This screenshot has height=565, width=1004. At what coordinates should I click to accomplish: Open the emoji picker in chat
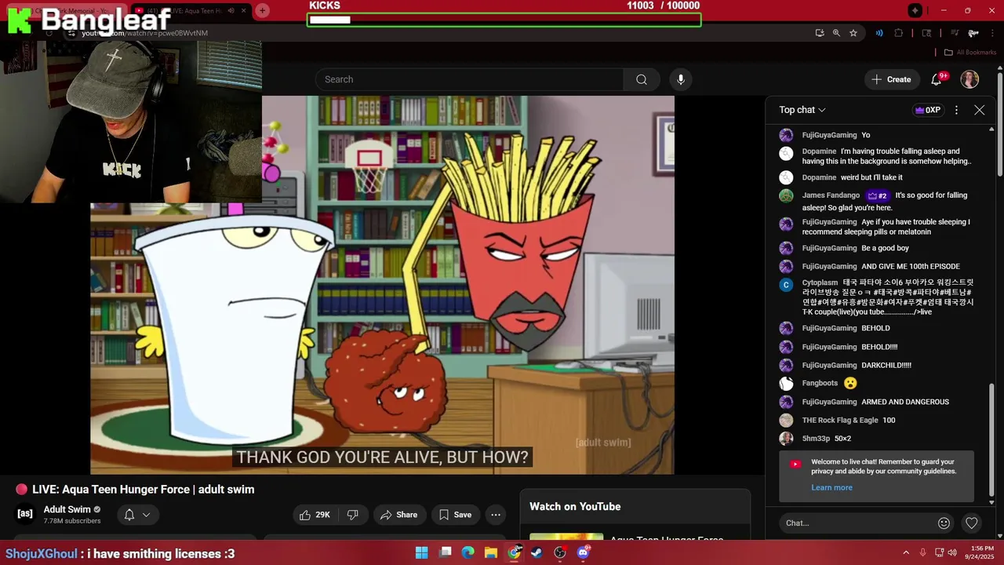tap(944, 523)
